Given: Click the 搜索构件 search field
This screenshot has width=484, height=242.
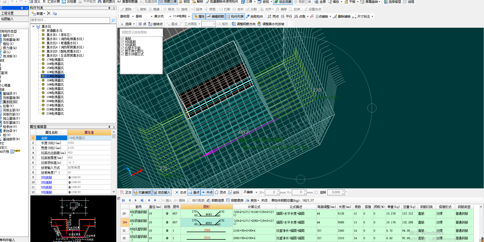Looking at the screenshot, I should point(70,20).
